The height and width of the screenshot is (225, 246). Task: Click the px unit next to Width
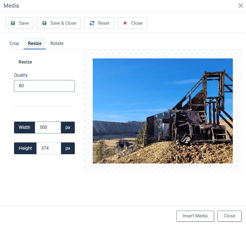[68, 128]
